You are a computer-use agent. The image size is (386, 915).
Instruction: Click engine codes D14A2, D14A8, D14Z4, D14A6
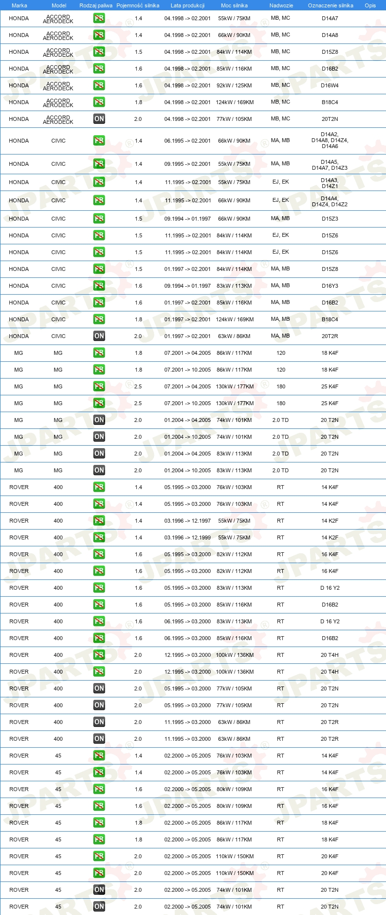pyautogui.click(x=330, y=140)
